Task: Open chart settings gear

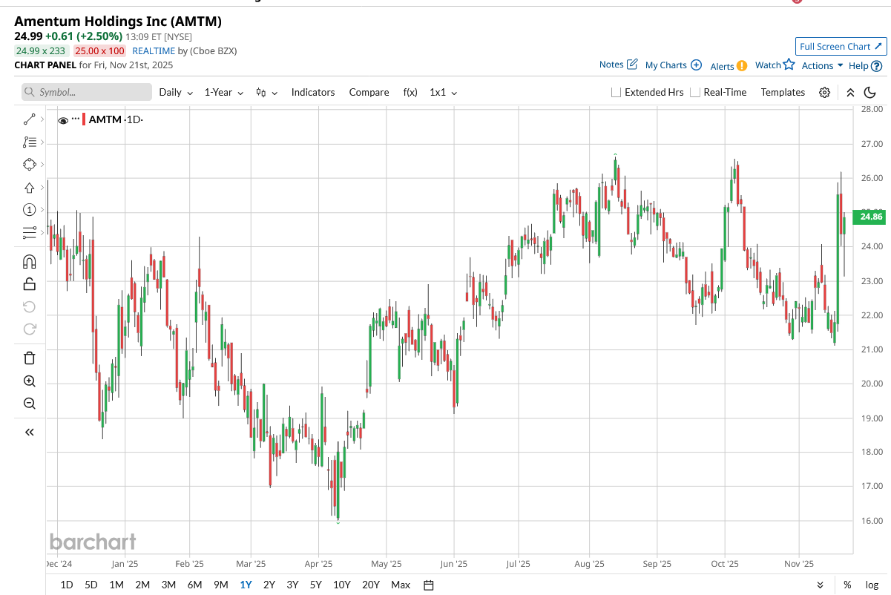Action: [x=824, y=93]
